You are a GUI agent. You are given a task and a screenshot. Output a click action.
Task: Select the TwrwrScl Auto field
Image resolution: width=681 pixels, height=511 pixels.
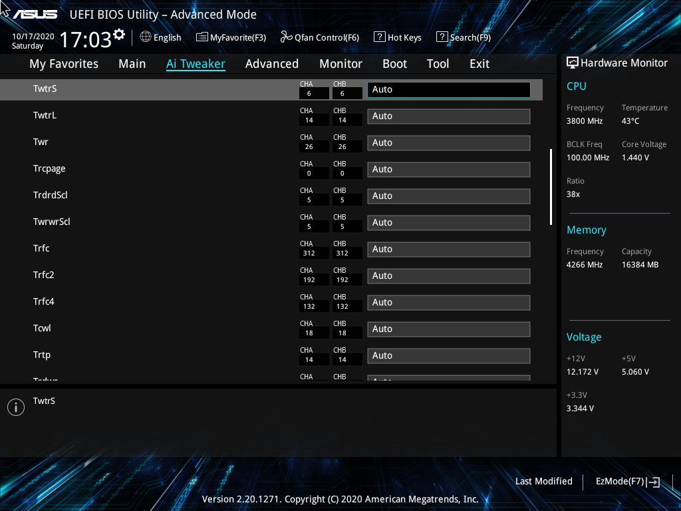[x=449, y=223]
